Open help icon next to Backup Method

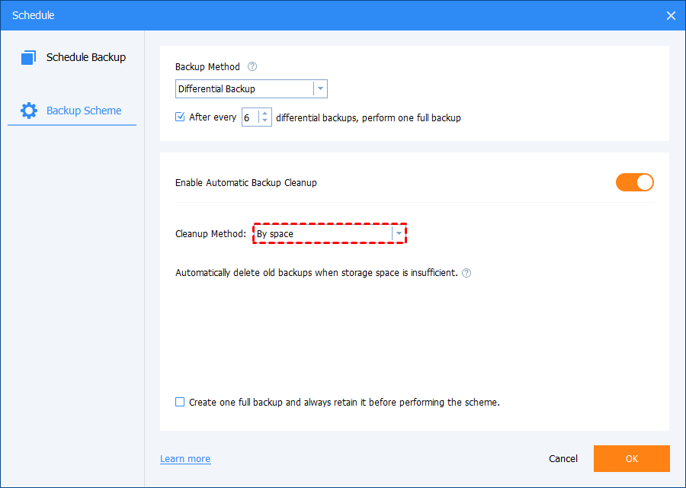(x=252, y=67)
